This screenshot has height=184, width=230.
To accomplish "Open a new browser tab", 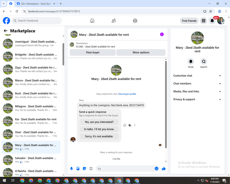I will [x=61, y=4].
